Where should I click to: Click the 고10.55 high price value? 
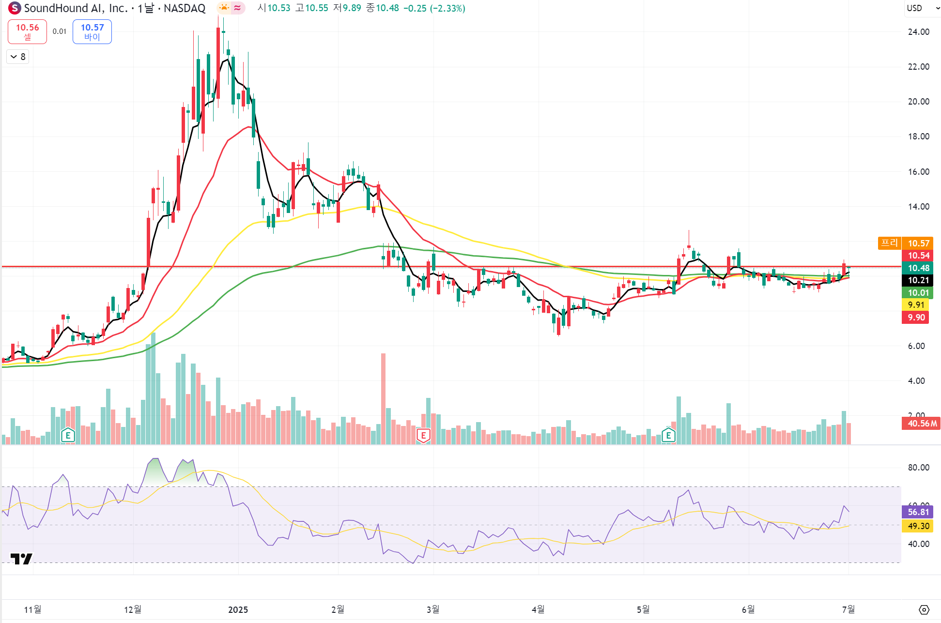pyautogui.click(x=312, y=8)
